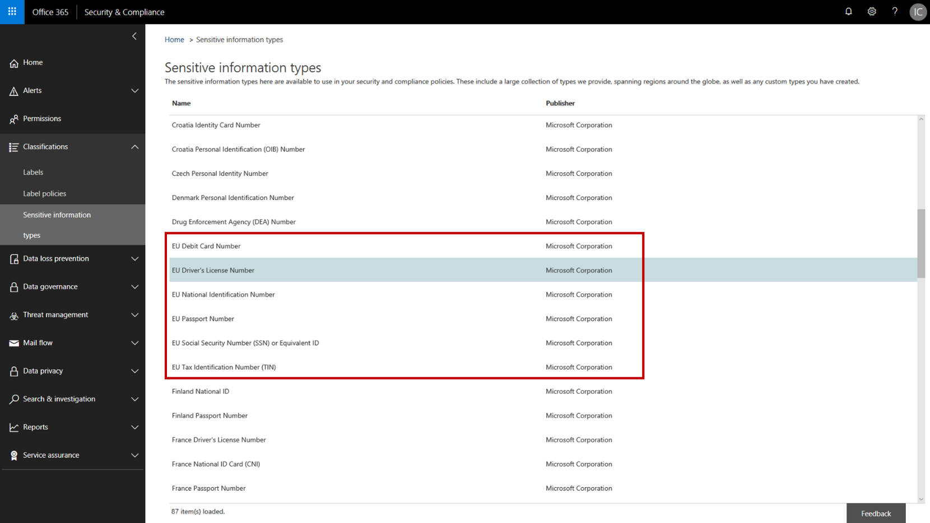Select the EU Debit Card Number row
This screenshot has width=930, height=523.
click(543, 246)
